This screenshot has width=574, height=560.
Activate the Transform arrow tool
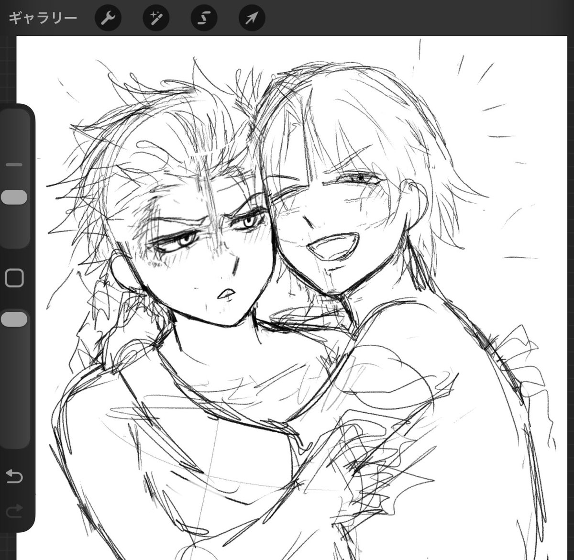click(252, 18)
